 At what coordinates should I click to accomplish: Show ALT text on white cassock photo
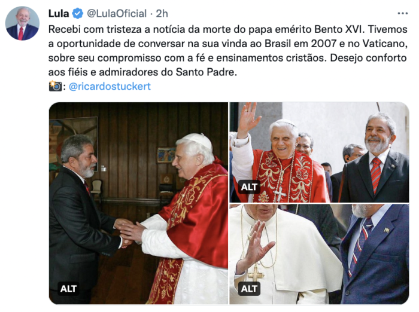(249, 289)
